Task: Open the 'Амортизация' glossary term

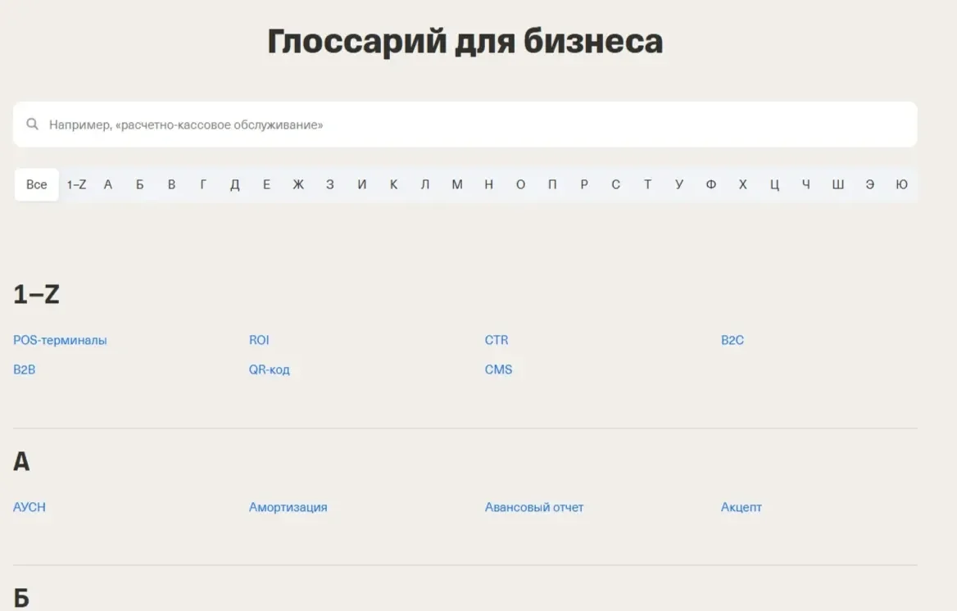Action: [288, 507]
